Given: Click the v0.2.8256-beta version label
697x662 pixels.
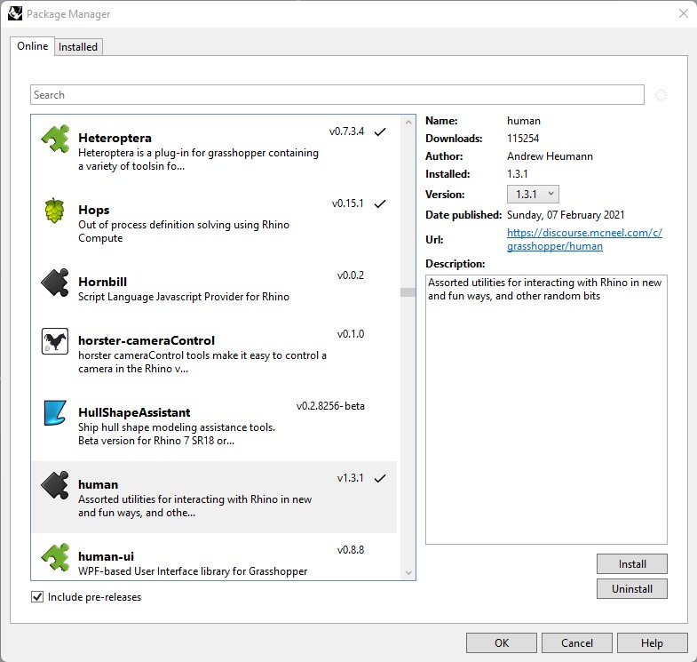Looking at the screenshot, I should [x=330, y=406].
